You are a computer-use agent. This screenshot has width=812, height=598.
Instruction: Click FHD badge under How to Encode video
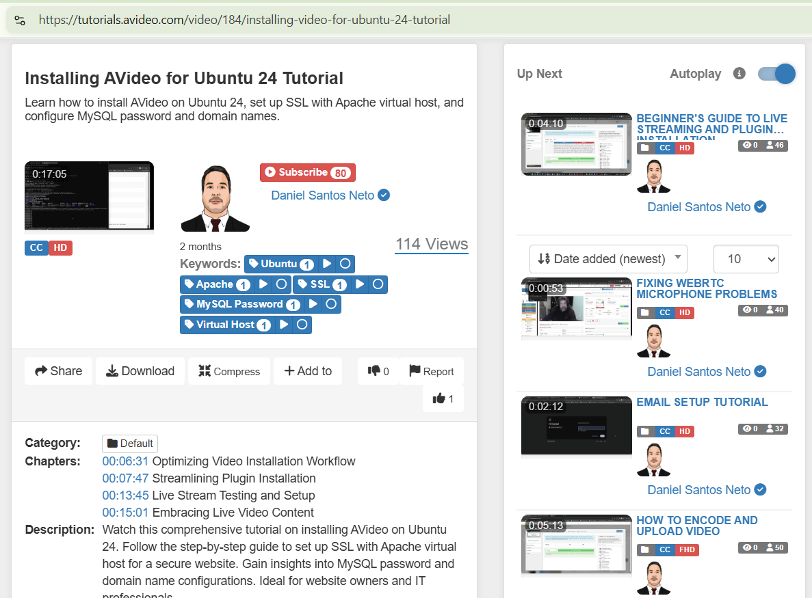[x=687, y=549]
